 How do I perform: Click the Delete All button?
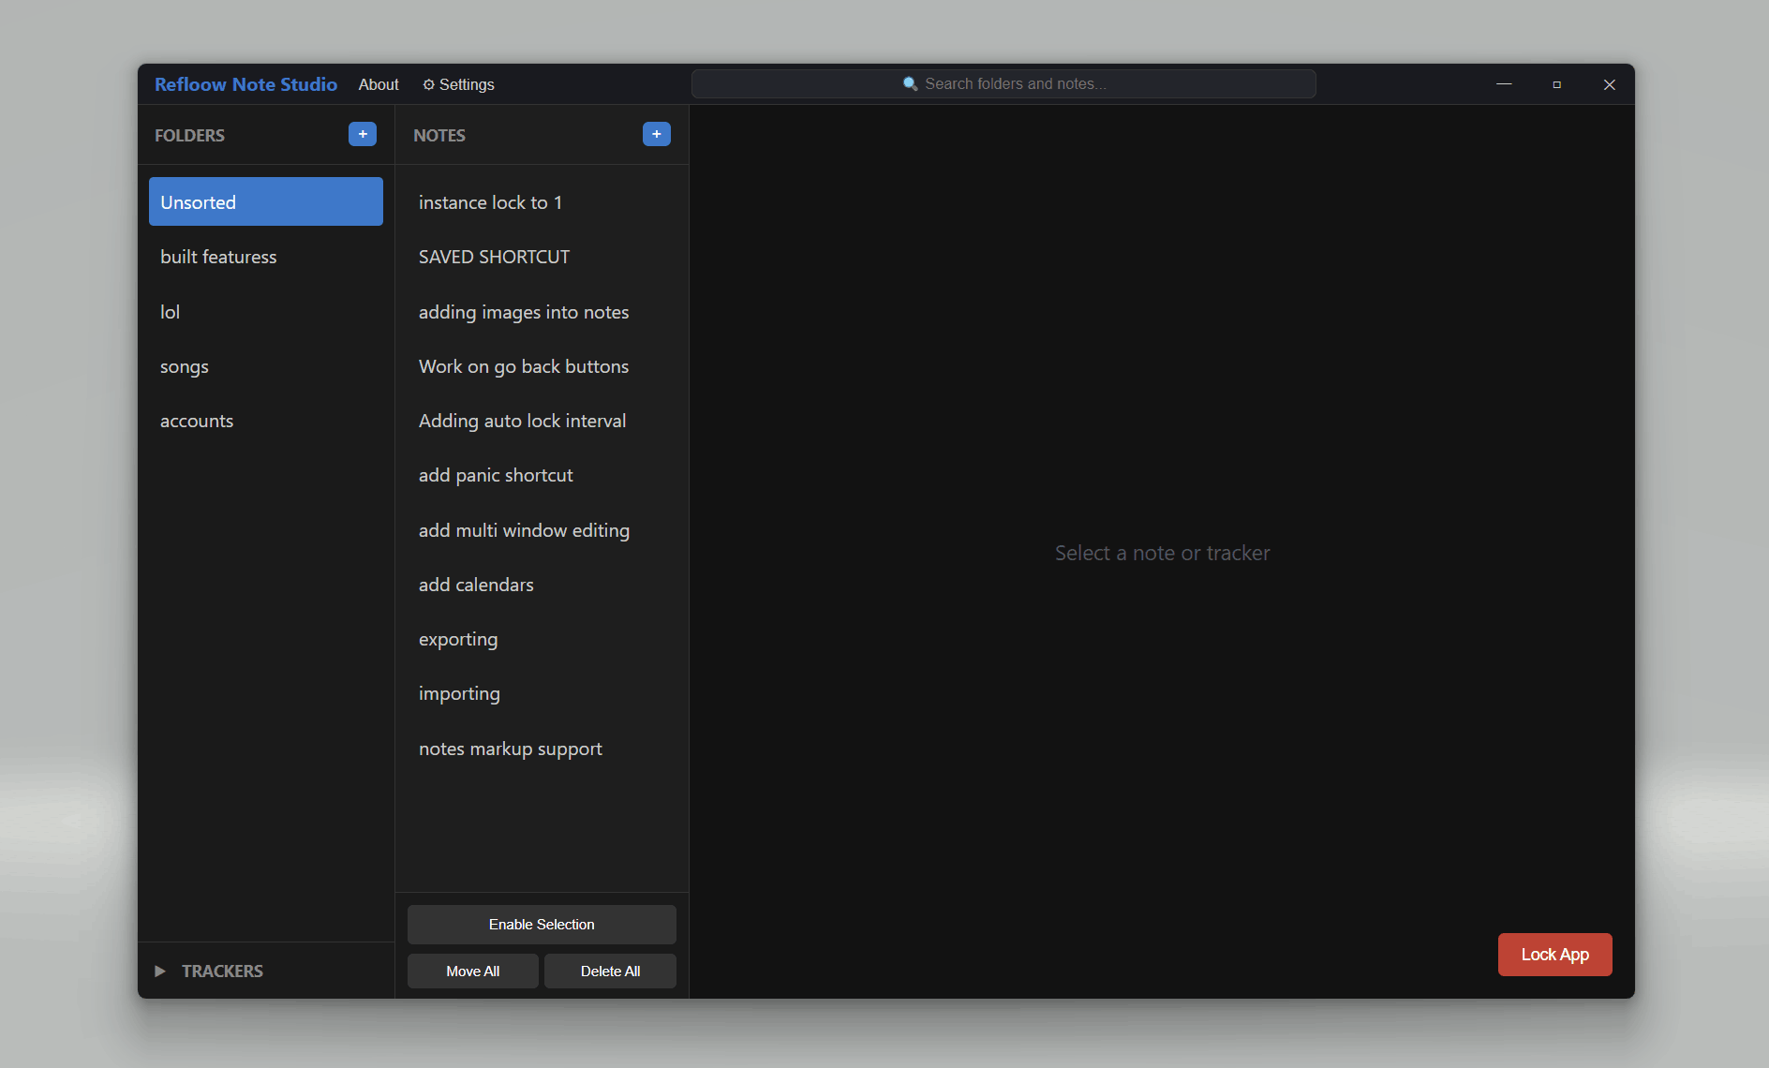click(610, 971)
